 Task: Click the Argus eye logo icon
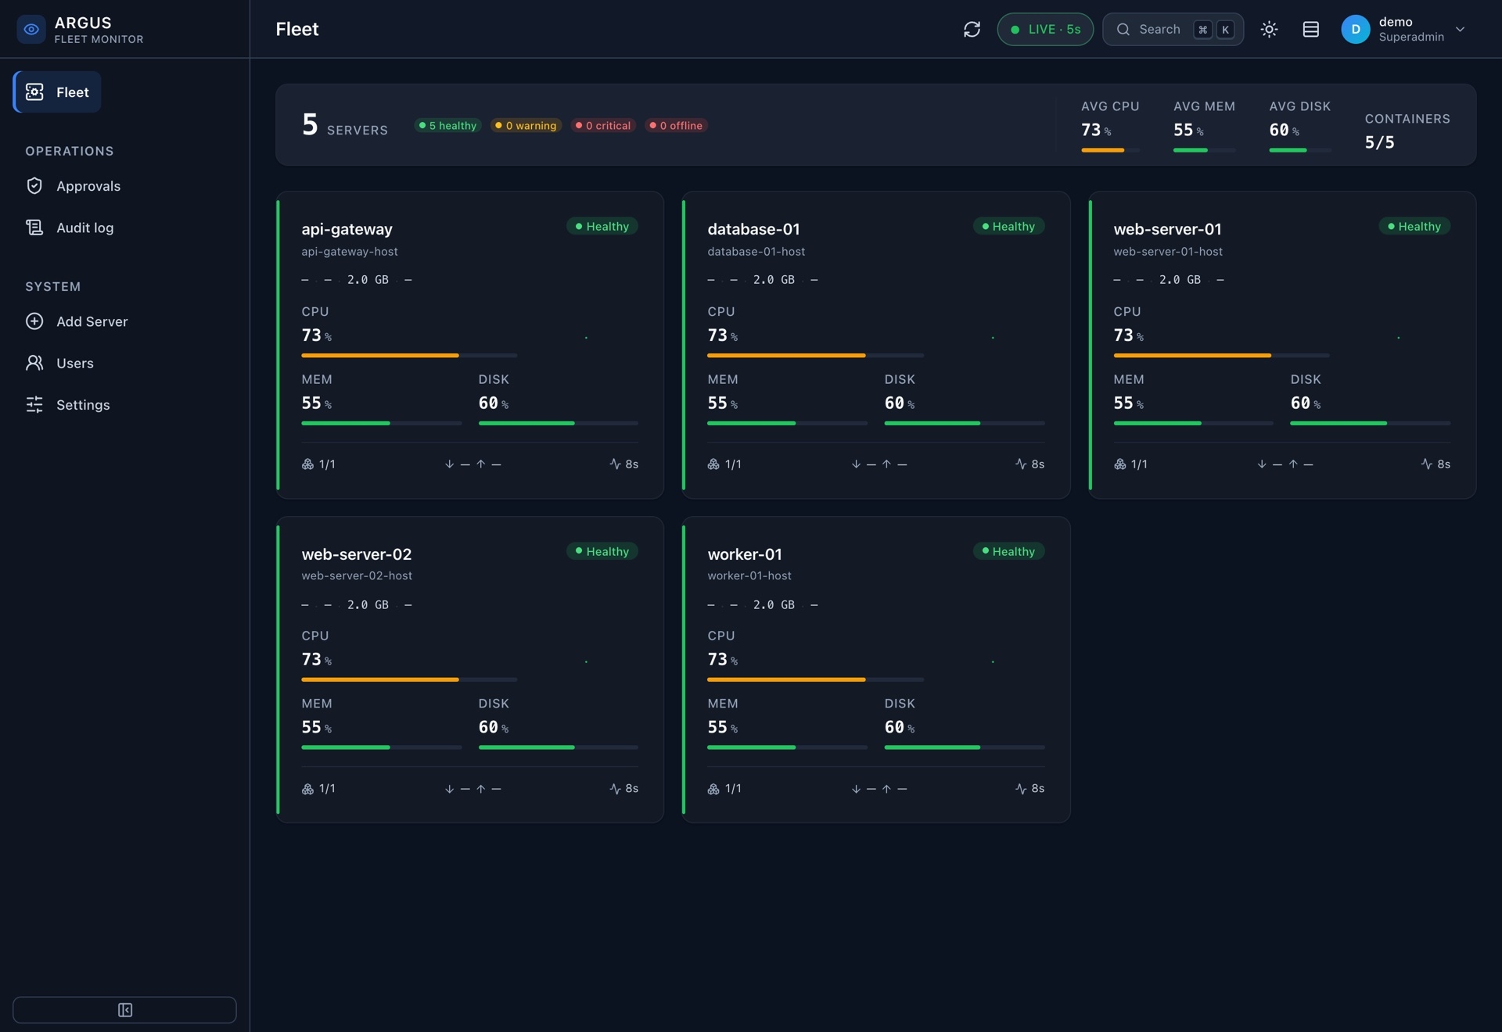(x=31, y=29)
